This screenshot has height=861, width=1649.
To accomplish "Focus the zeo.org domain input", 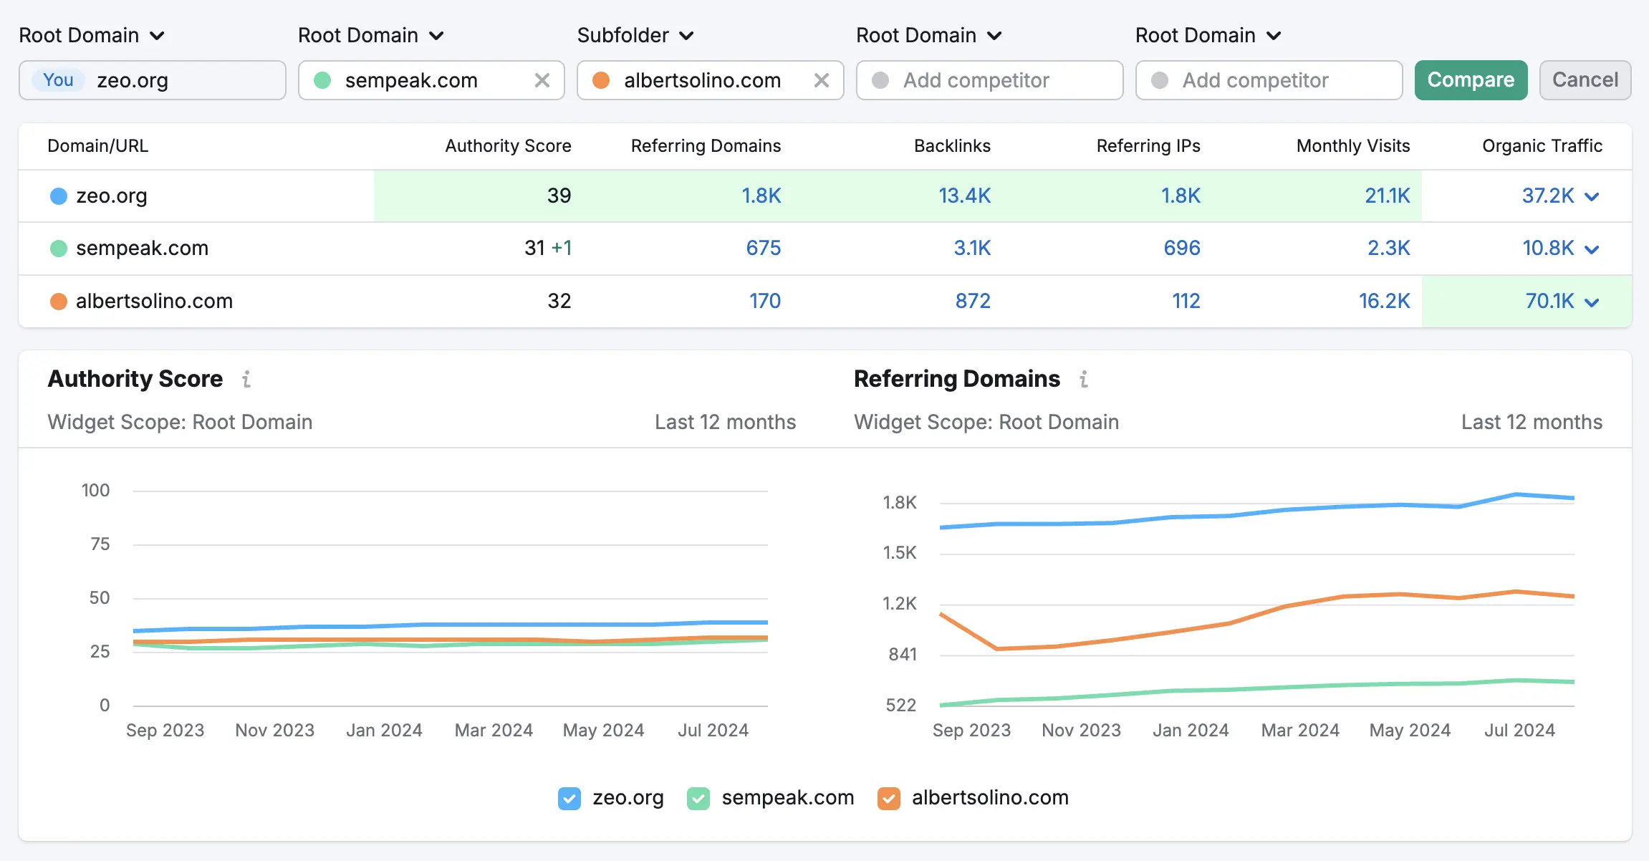I will 153,80.
